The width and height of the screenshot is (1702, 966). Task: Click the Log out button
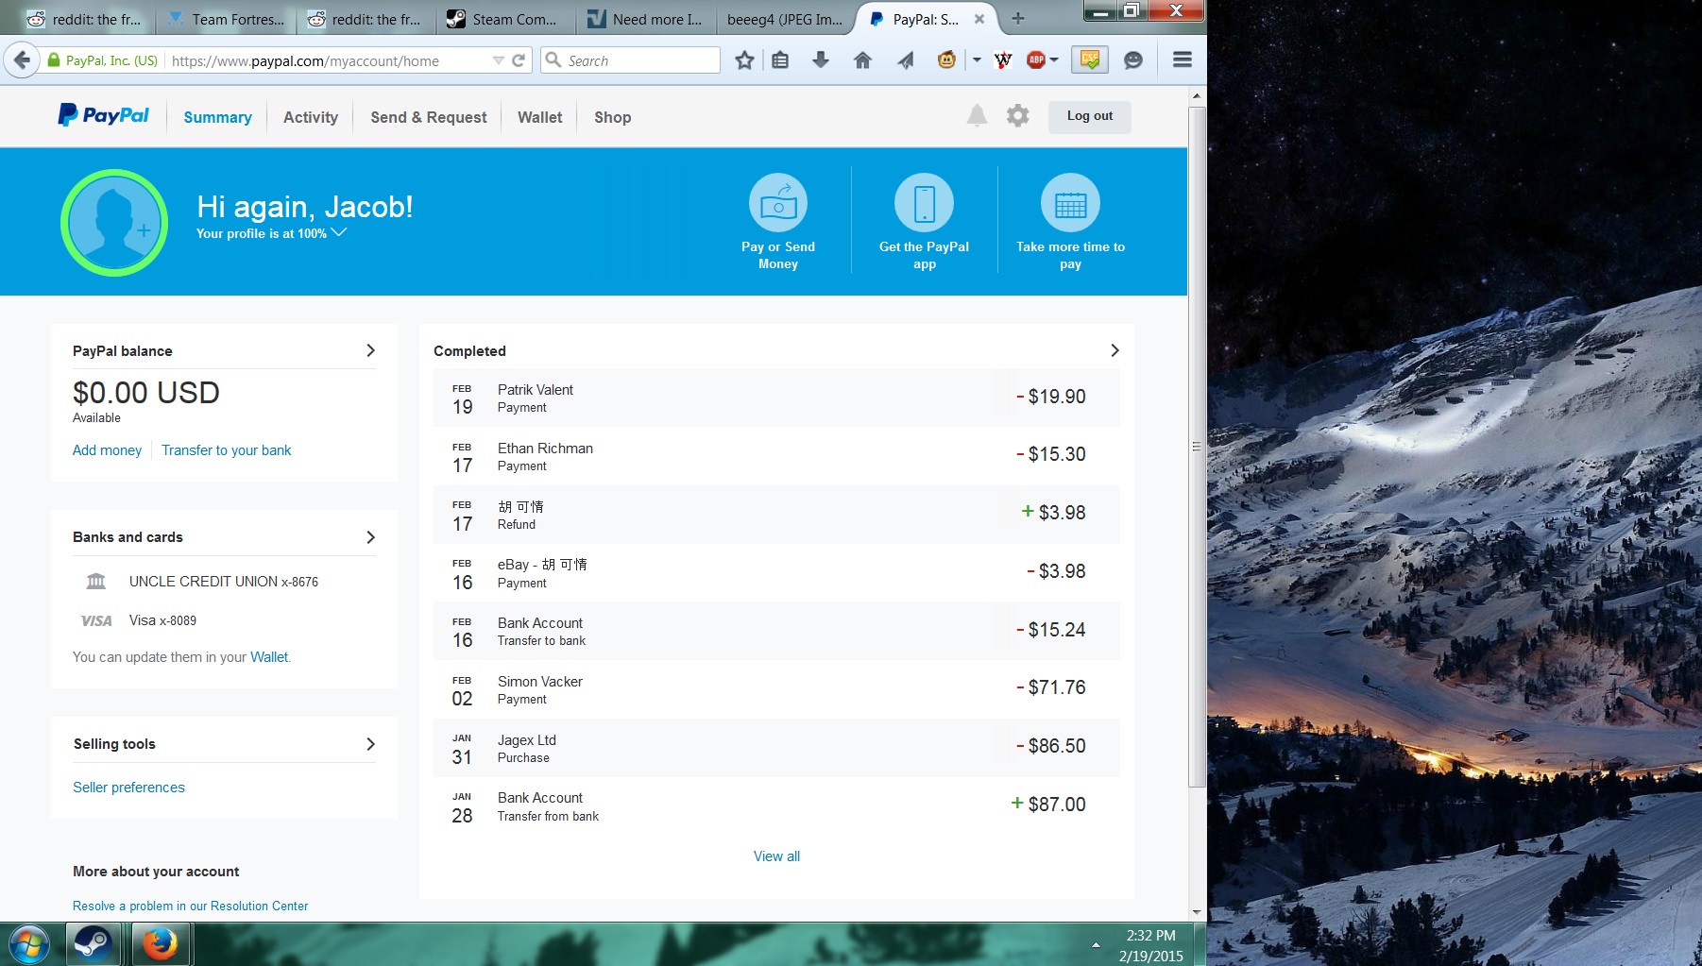pos(1089,116)
